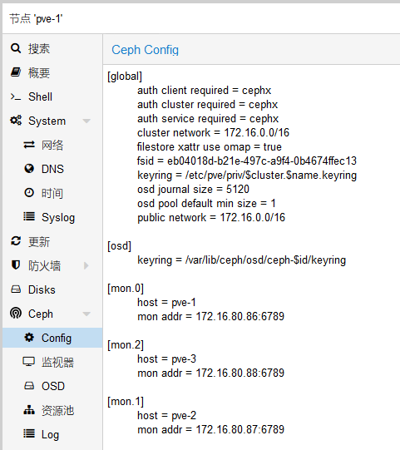Click the 资源池 sitemap icon

[29, 410]
